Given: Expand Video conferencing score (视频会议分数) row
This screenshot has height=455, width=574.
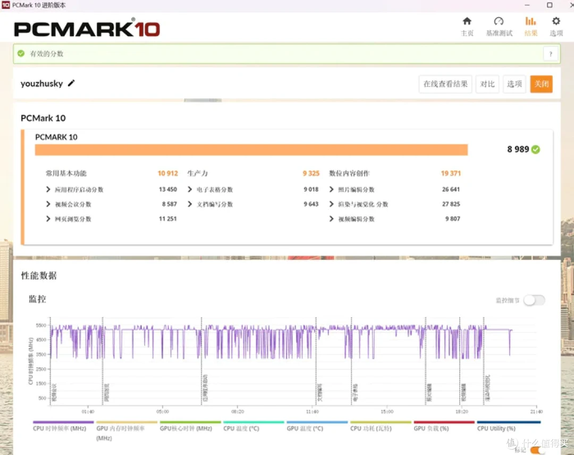Looking at the screenshot, I should (48, 204).
